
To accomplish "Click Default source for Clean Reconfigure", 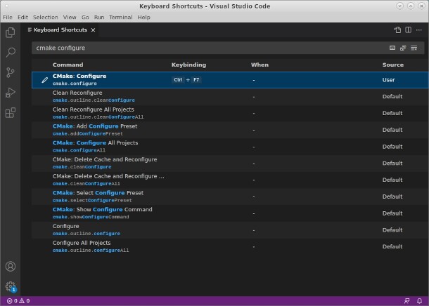I will pos(392,97).
